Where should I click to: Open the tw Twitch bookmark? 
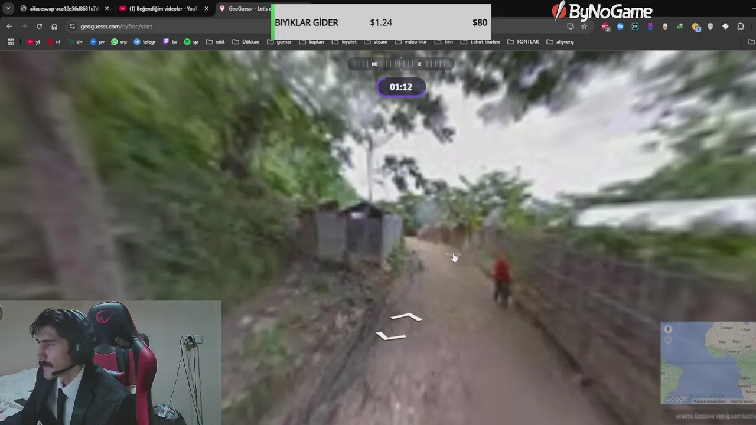point(170,42)
